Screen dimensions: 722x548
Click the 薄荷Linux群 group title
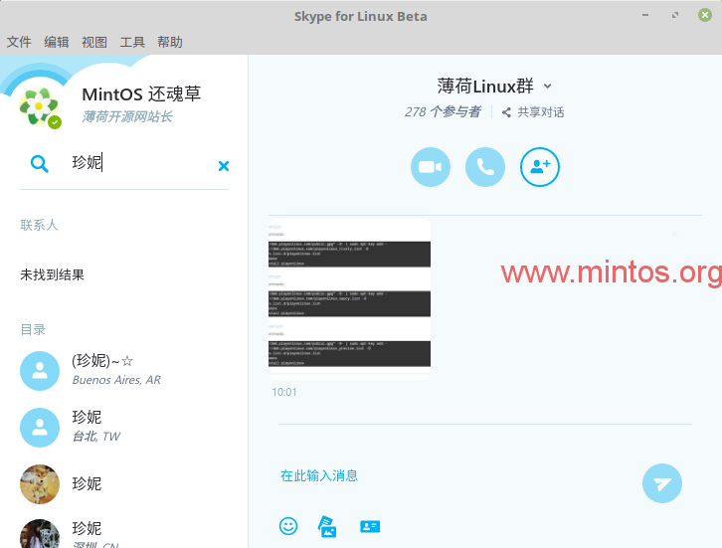click(x=485, y=87)
